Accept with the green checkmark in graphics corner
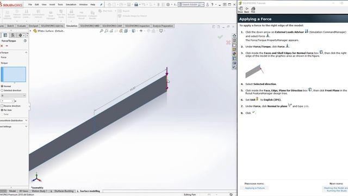Screen dimensions: 348x196 (x=220, y=37)
